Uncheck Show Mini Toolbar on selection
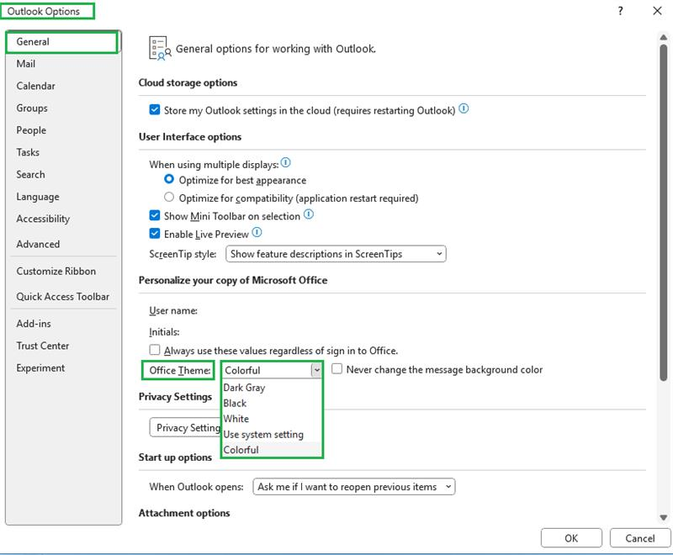The image size is (673, 555). pos(155,215)
